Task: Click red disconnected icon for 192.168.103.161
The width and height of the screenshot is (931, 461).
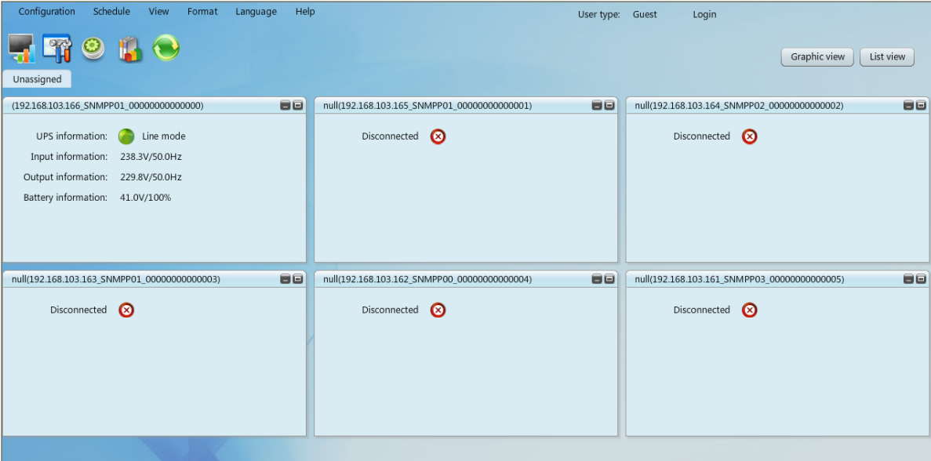Action: [750, 310]
